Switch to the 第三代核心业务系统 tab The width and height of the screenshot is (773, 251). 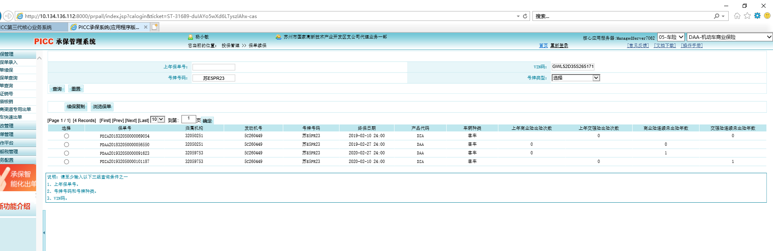[x=33, y=27]
